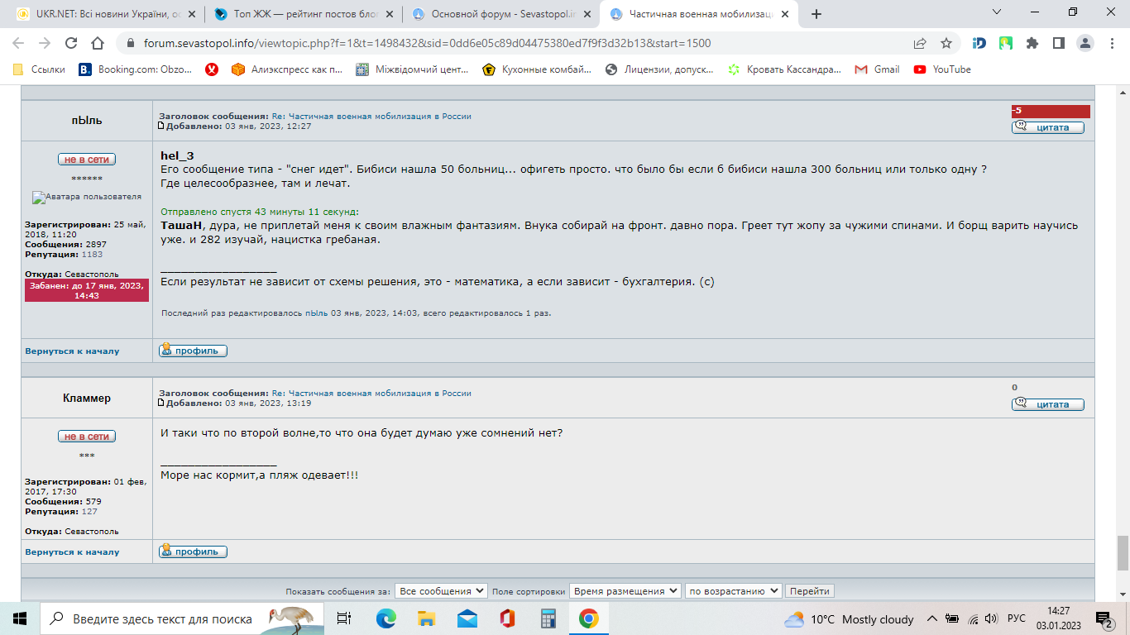
Task: Click Кламмер's не в сети status badge
Action: pos(86,437)
